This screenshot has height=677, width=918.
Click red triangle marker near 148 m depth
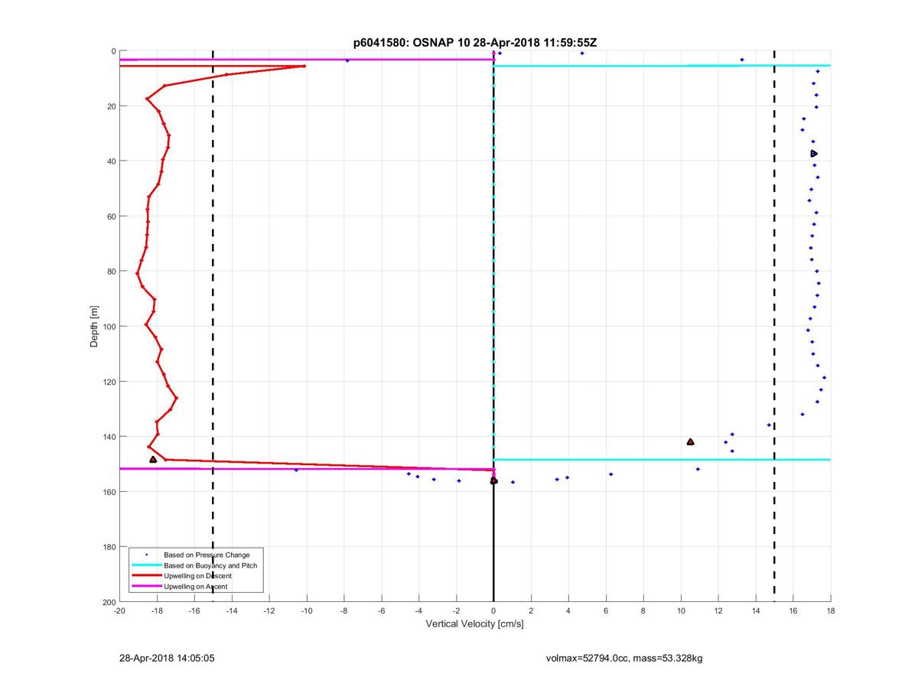coord(153,459)
